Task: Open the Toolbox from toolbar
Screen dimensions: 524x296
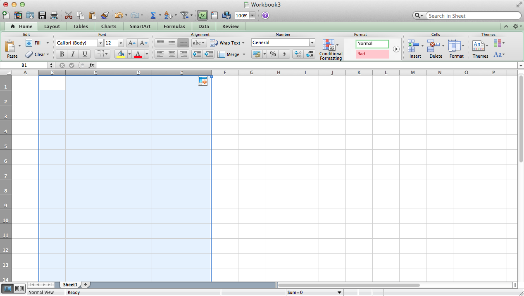Action: [214, 15]
